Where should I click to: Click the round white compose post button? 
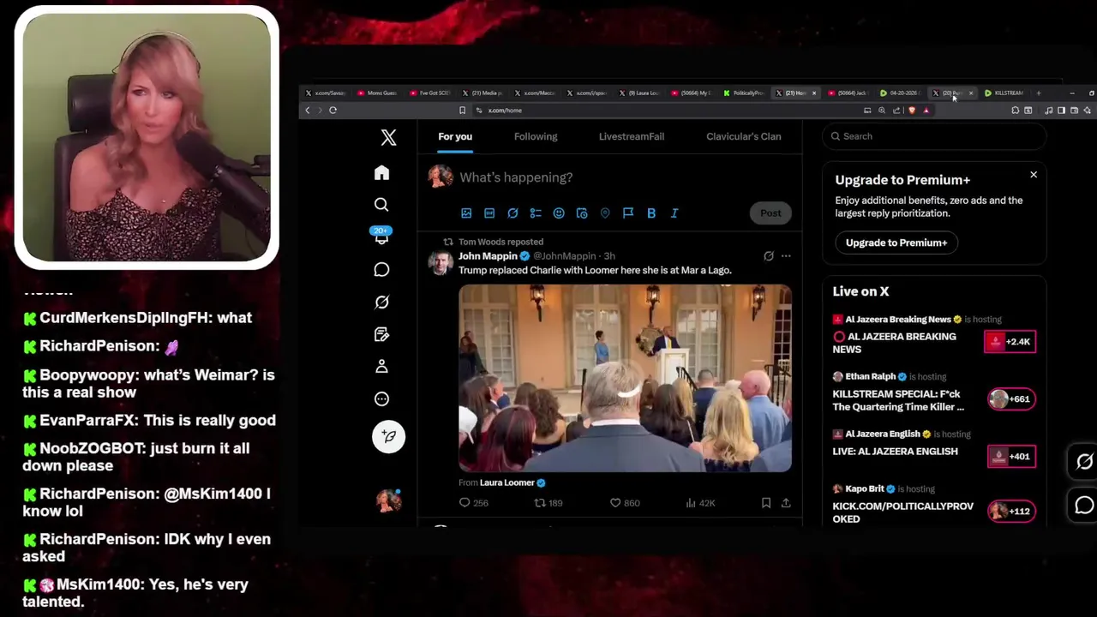388,436
